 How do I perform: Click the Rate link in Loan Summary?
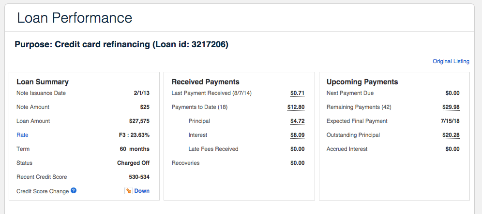[22, 135]
